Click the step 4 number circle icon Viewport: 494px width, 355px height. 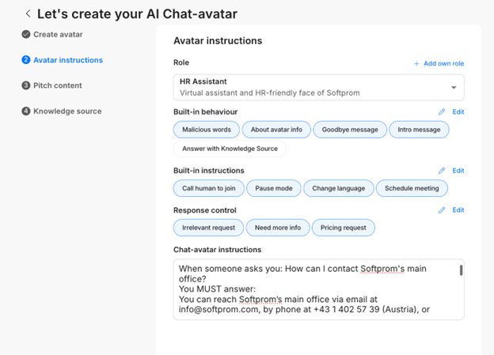[26, 111]
